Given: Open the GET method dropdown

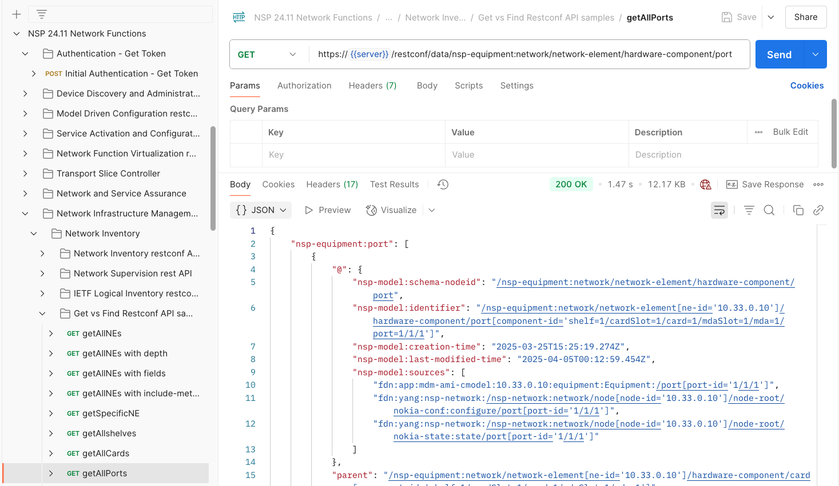Looking at the screenshot, I should 268,55.
